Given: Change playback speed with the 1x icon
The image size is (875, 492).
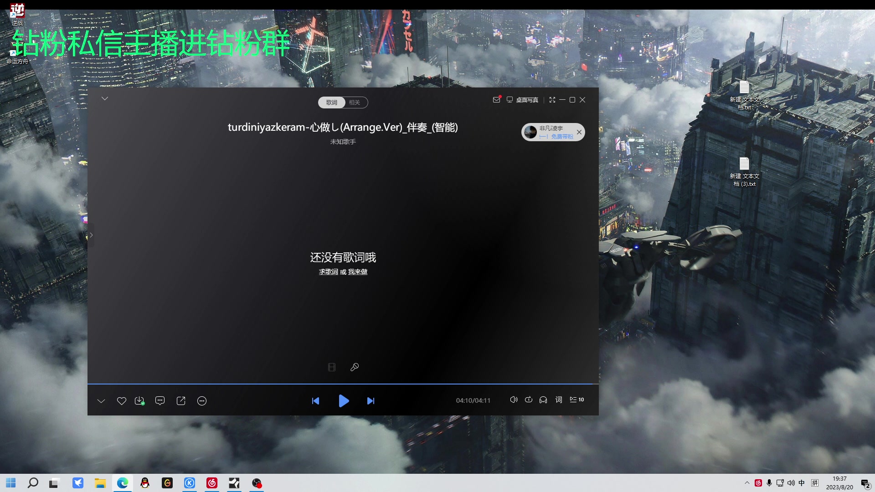Looking at the screenshot, I should [529, 400].
